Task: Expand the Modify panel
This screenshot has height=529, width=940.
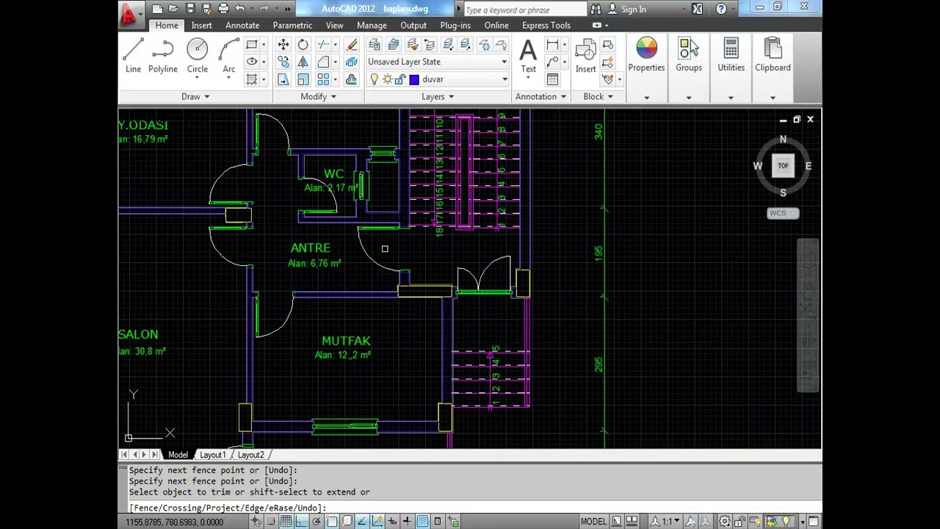Action: [x=318, y=96]
